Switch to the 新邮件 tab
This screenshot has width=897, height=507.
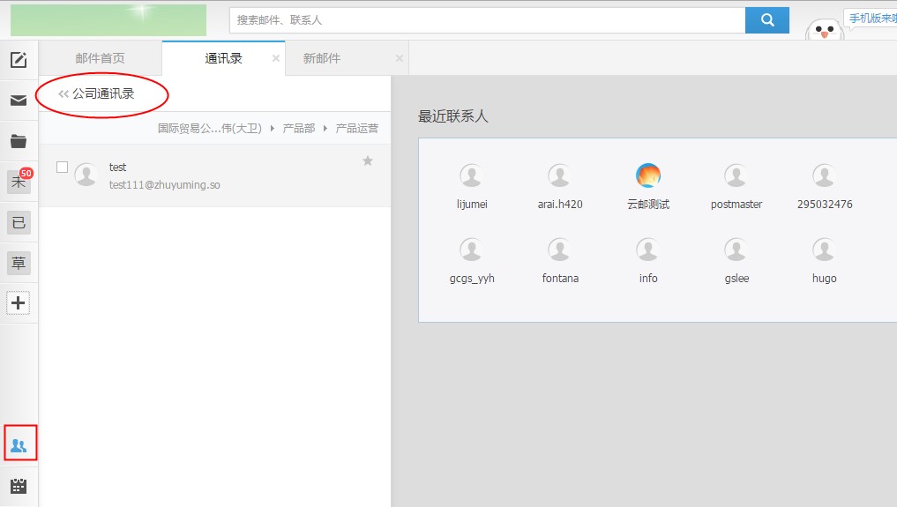[x=322, y=58]
